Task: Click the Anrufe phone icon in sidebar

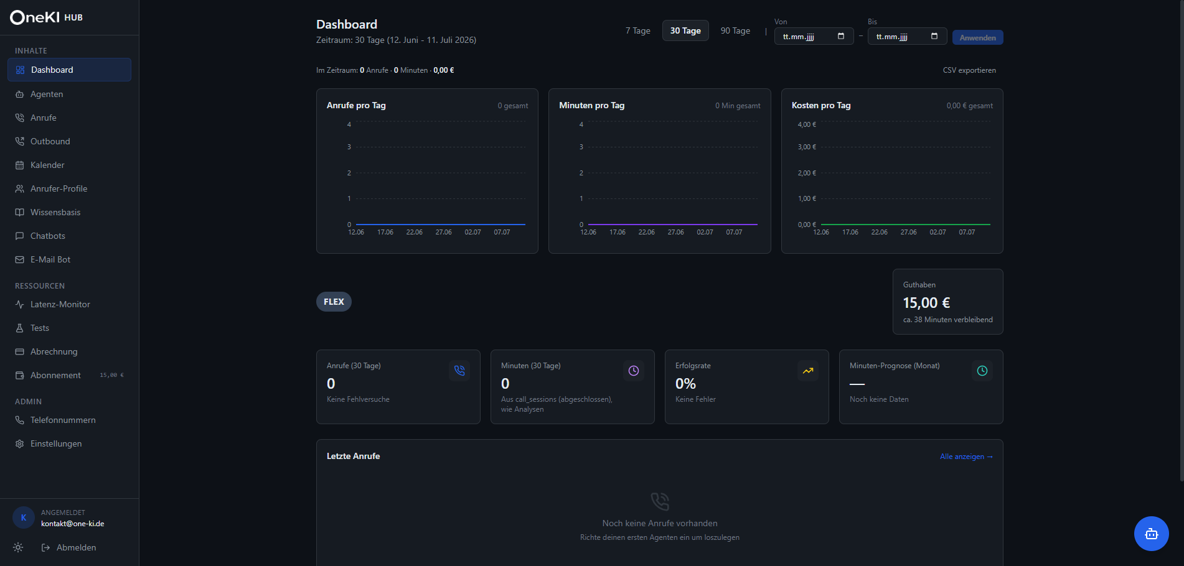Action: coord(19,118)
